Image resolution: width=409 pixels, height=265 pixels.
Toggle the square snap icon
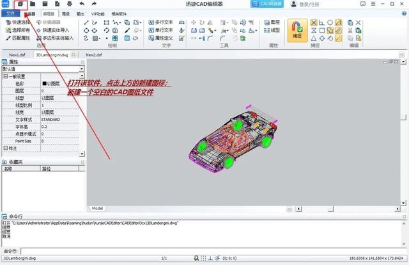click(322, 31)
